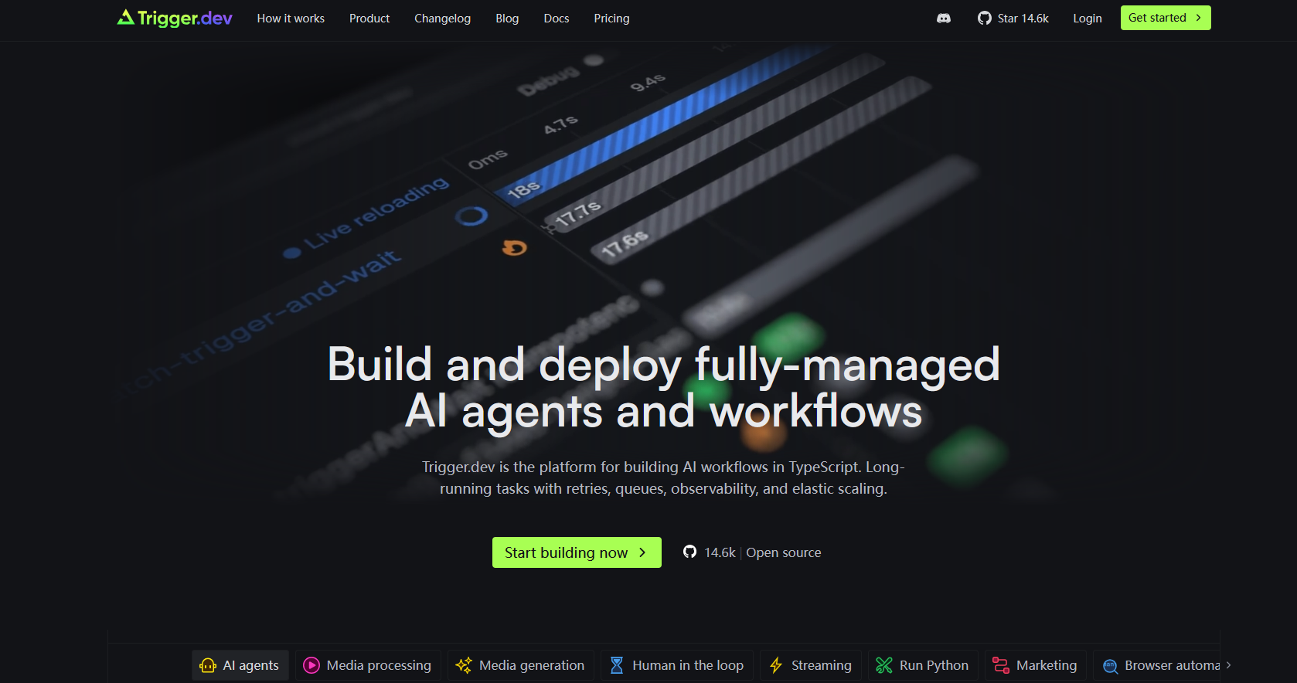Open the Product menu
Screen dimensions: 1297x683
click(x=369, y=19)
